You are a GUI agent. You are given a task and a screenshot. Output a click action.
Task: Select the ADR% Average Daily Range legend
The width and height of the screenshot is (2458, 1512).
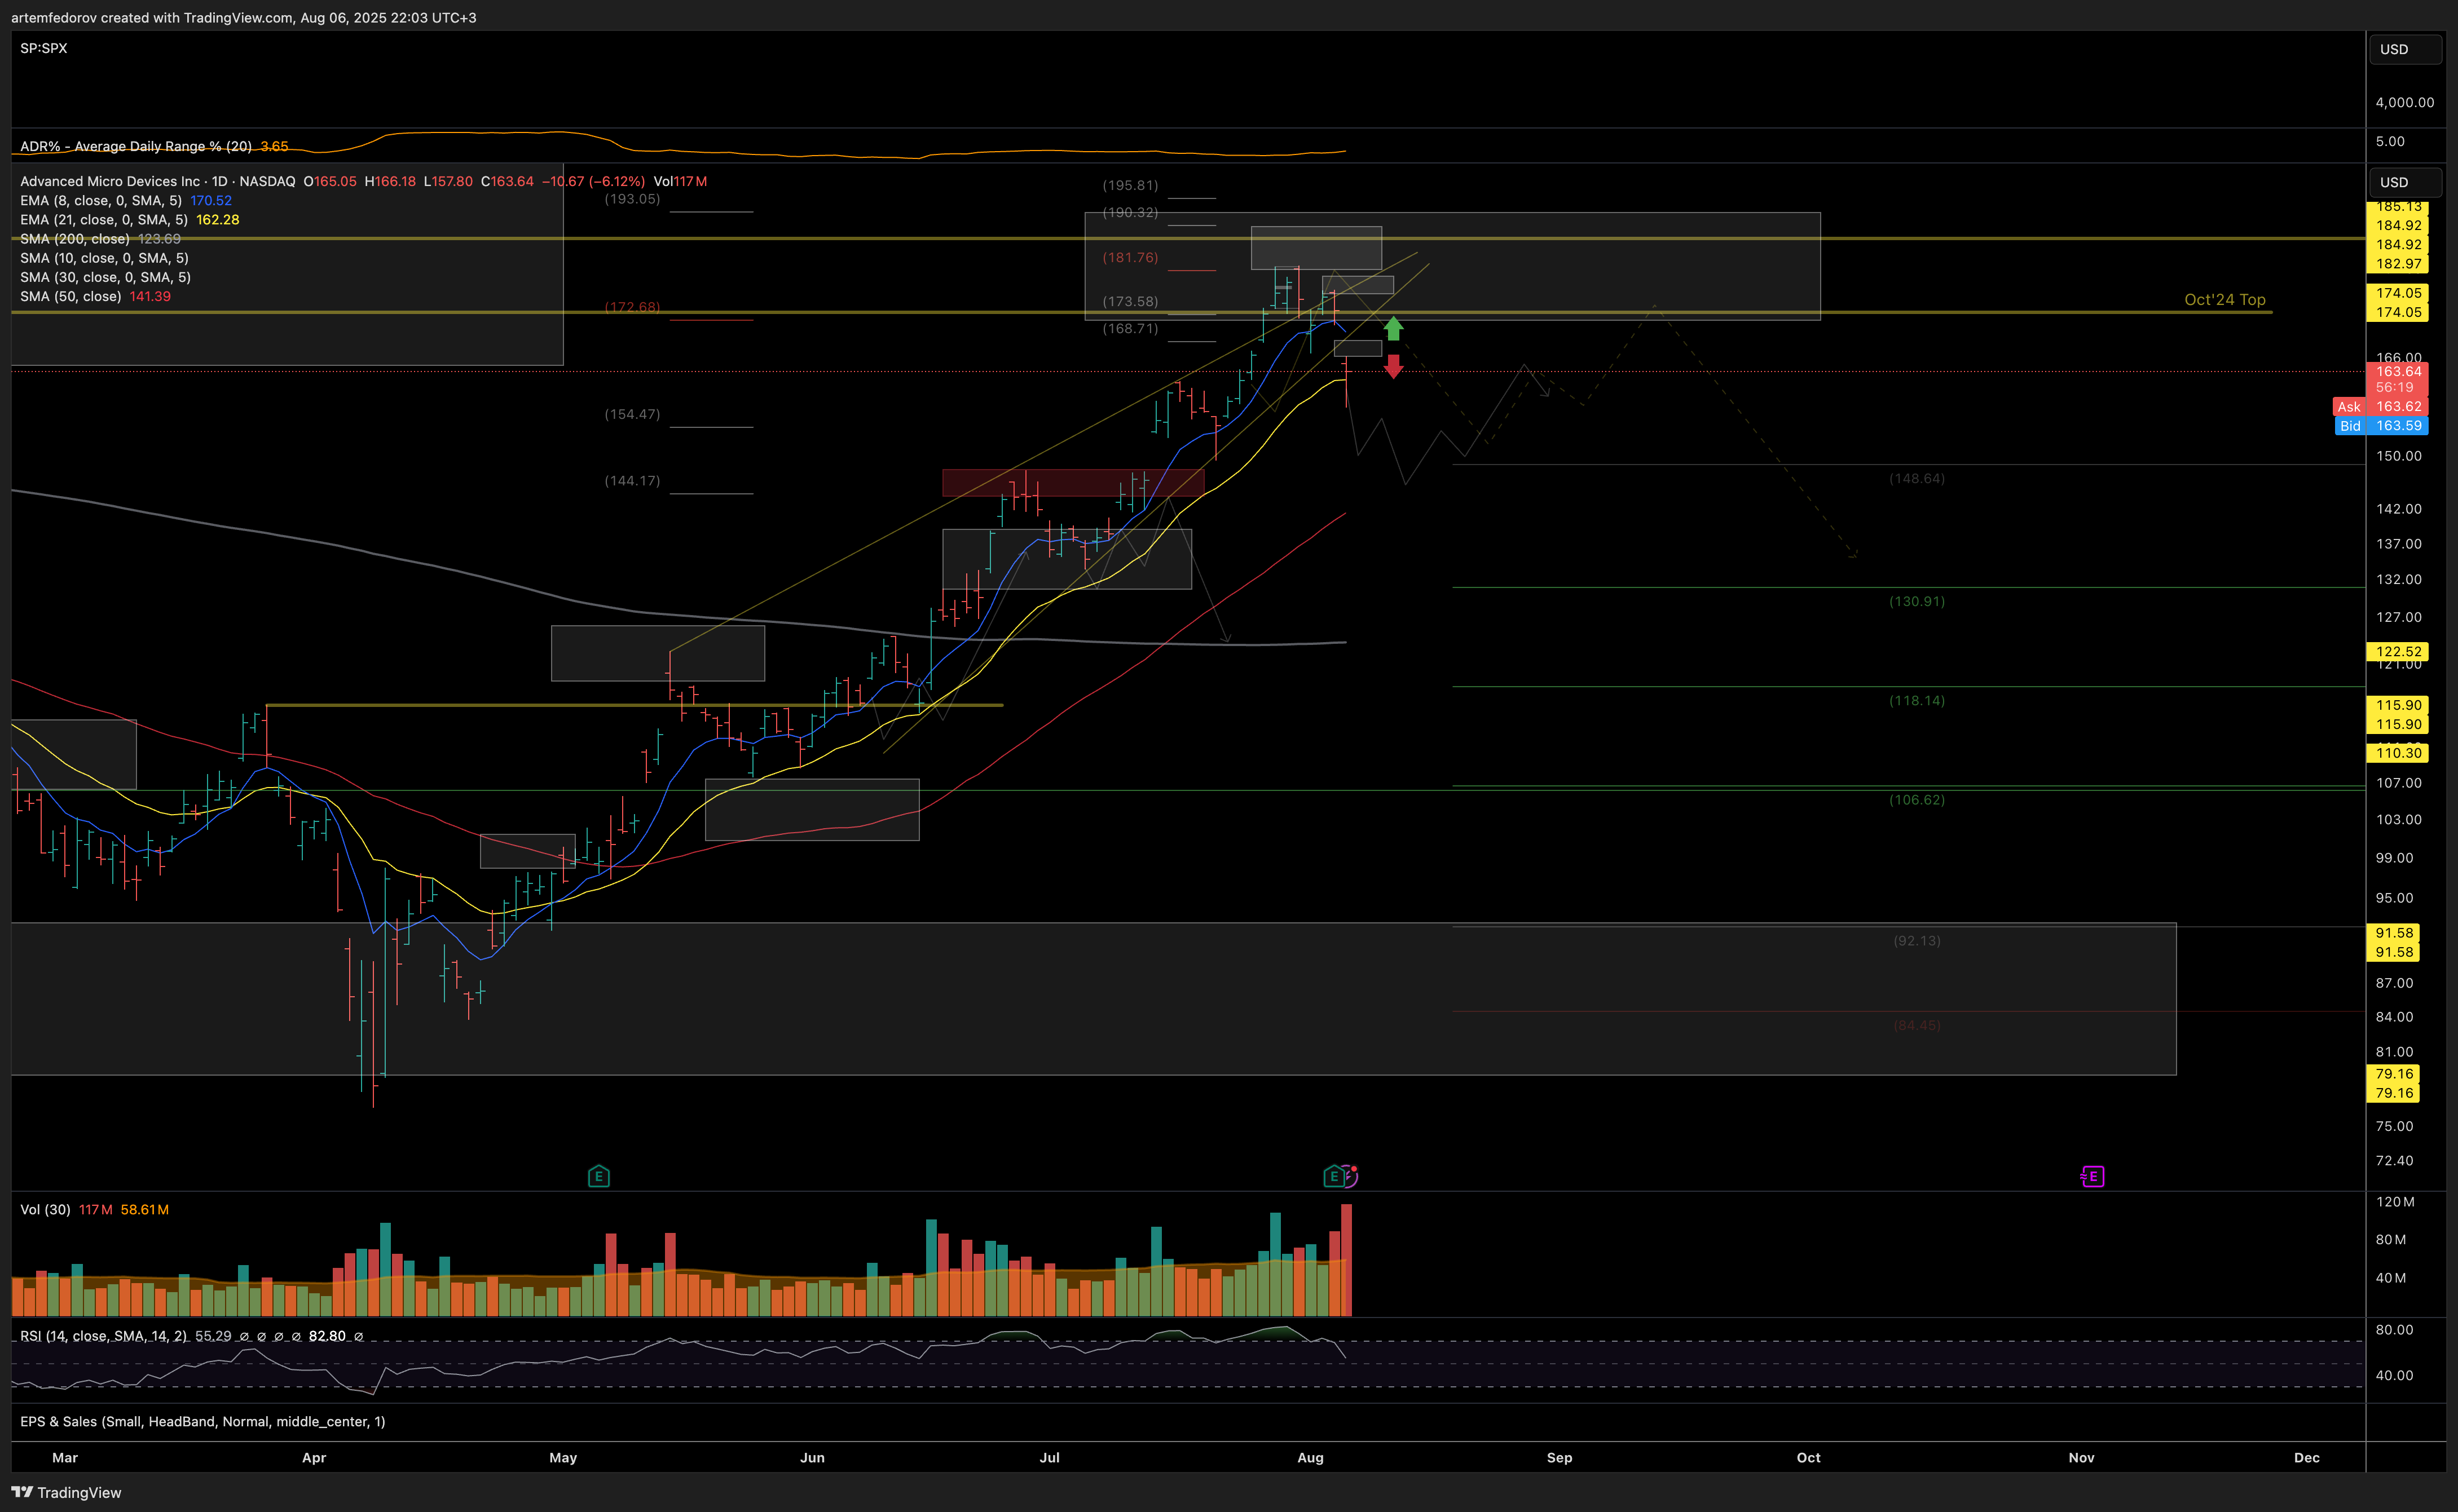pyautogui.click(x=154, y=146)
